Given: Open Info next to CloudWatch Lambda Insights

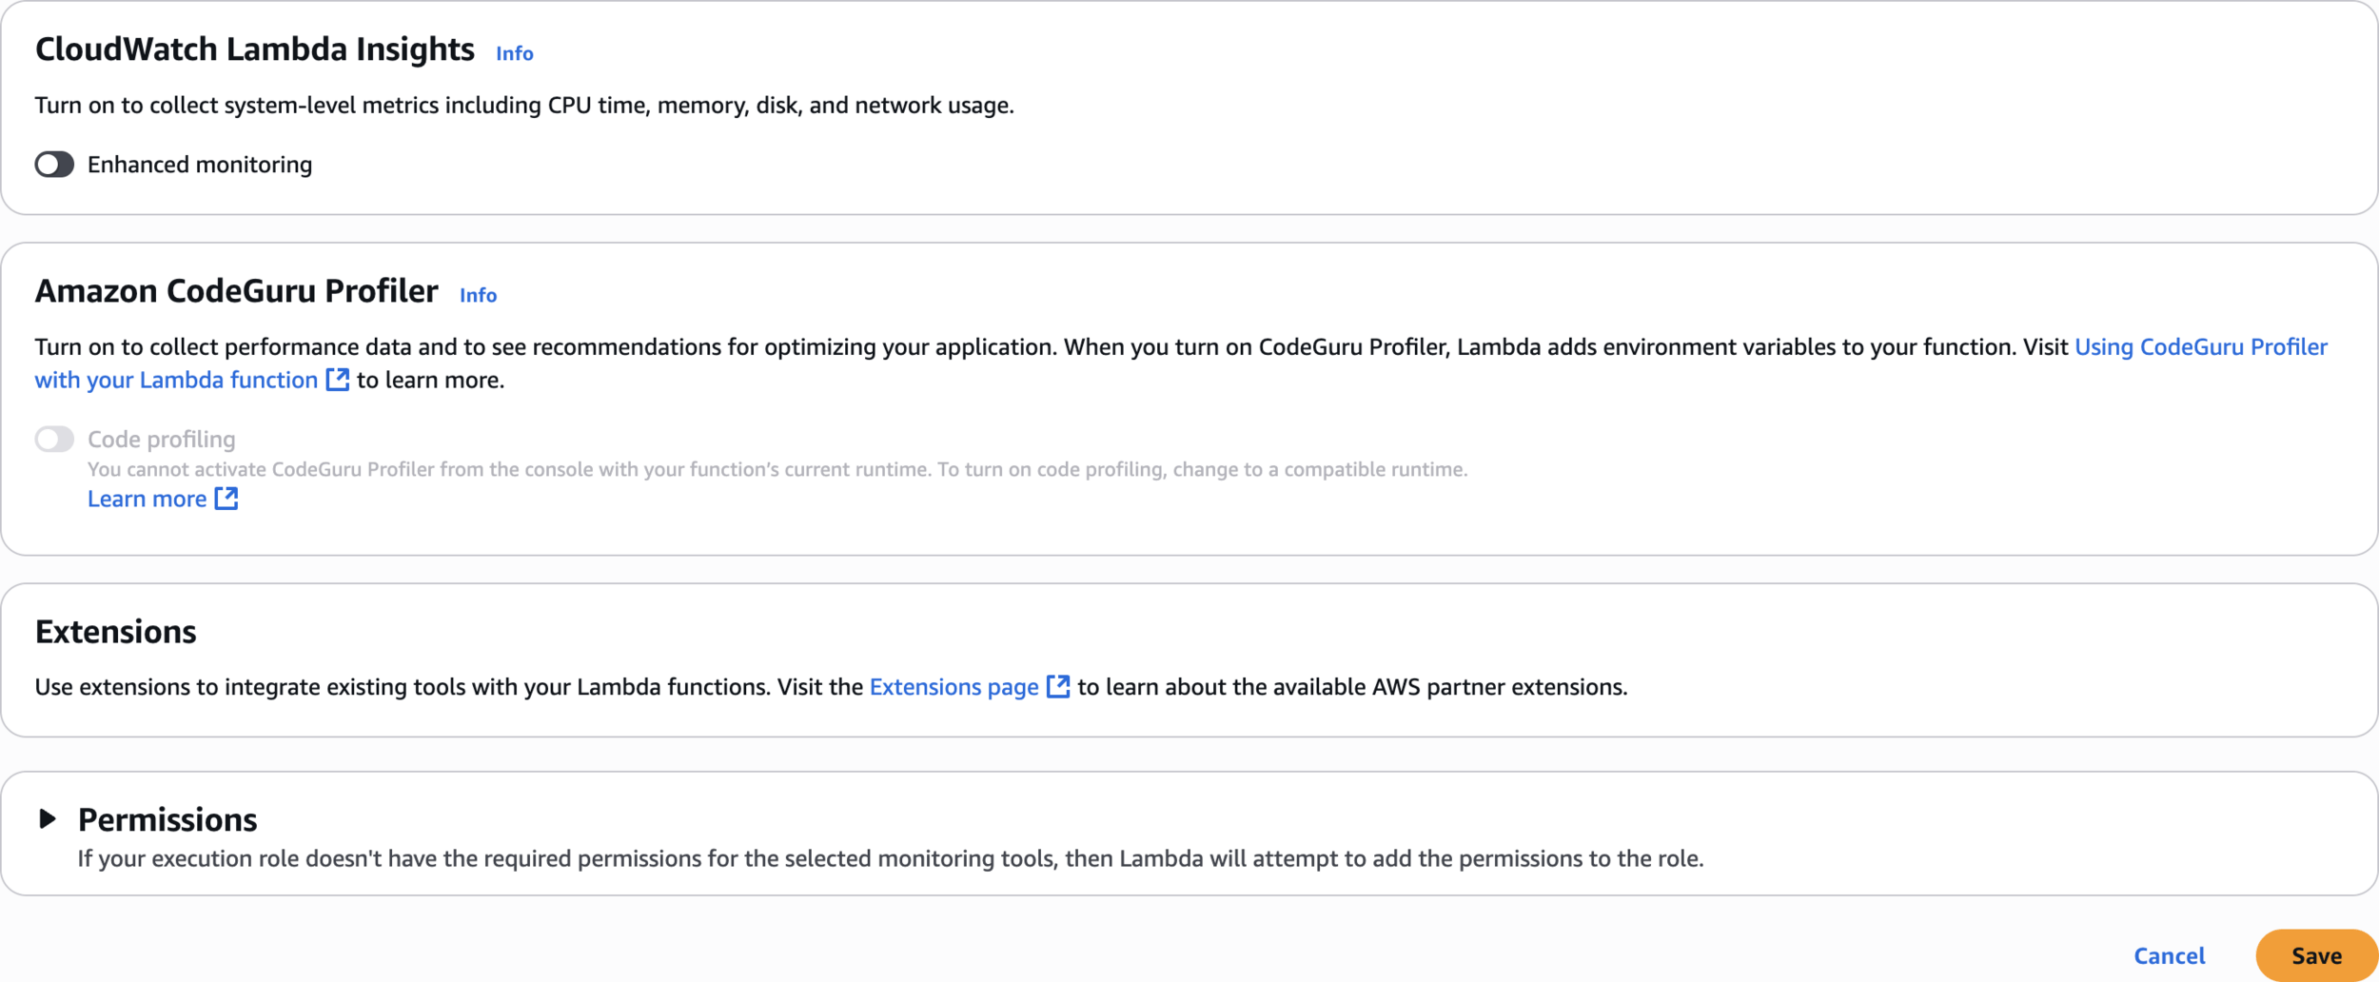Looking at the screenshot, I should [x=515, y=53].
